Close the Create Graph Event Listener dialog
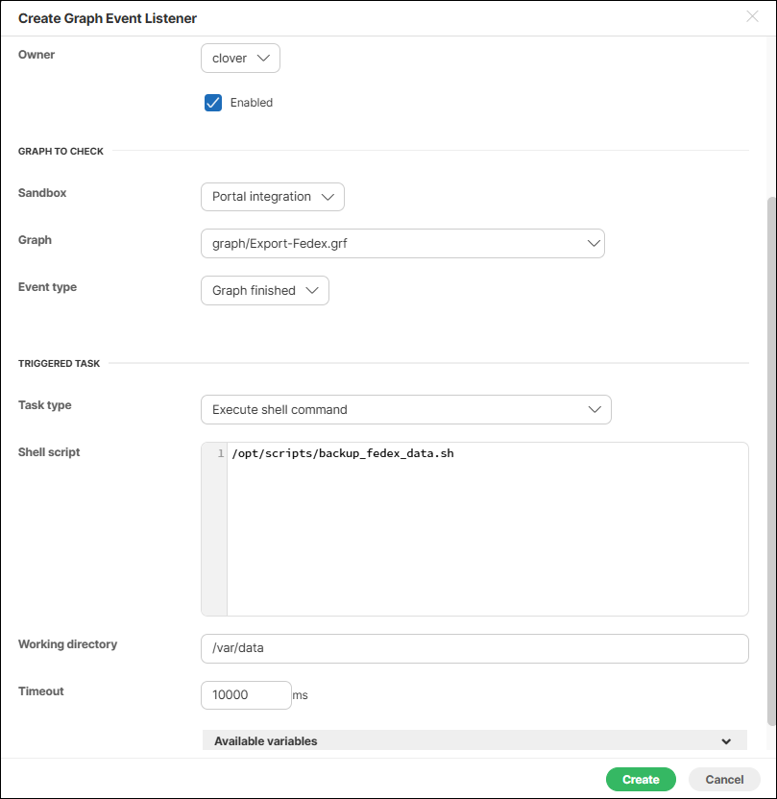777x799 pixels. coord(752,16)
